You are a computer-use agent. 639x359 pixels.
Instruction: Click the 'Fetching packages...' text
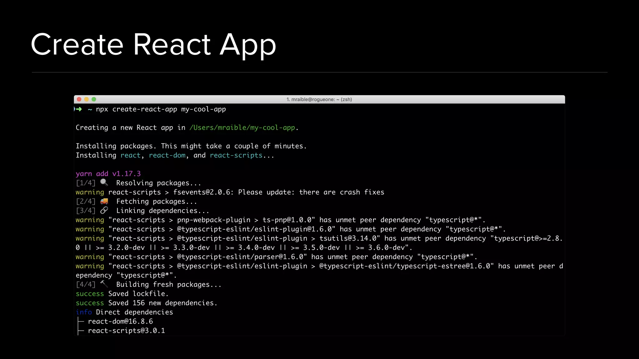point(157,202)
